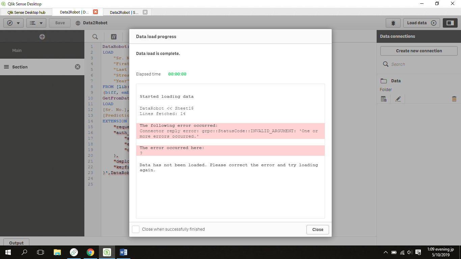The height and width of the screenshot is (259, 461).
Task: Click Select data icon for Data folder
Action: (x=384, y=99)
